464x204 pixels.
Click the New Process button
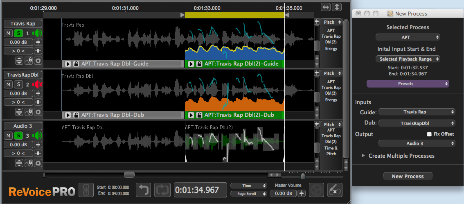coord(408,176)
